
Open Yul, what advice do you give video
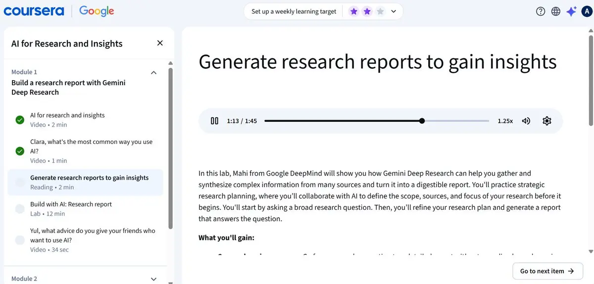[85, 240]
